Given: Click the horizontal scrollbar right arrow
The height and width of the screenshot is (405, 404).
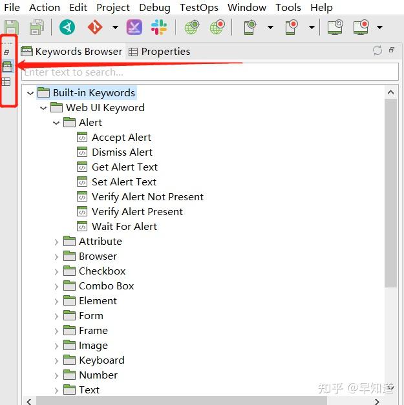Looking at the screenshot, I should [377, 401].
